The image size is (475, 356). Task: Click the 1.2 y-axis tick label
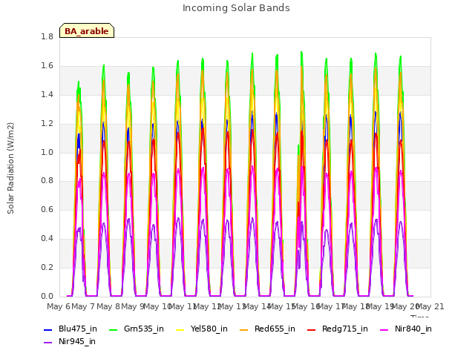click(x=47, y=124)
